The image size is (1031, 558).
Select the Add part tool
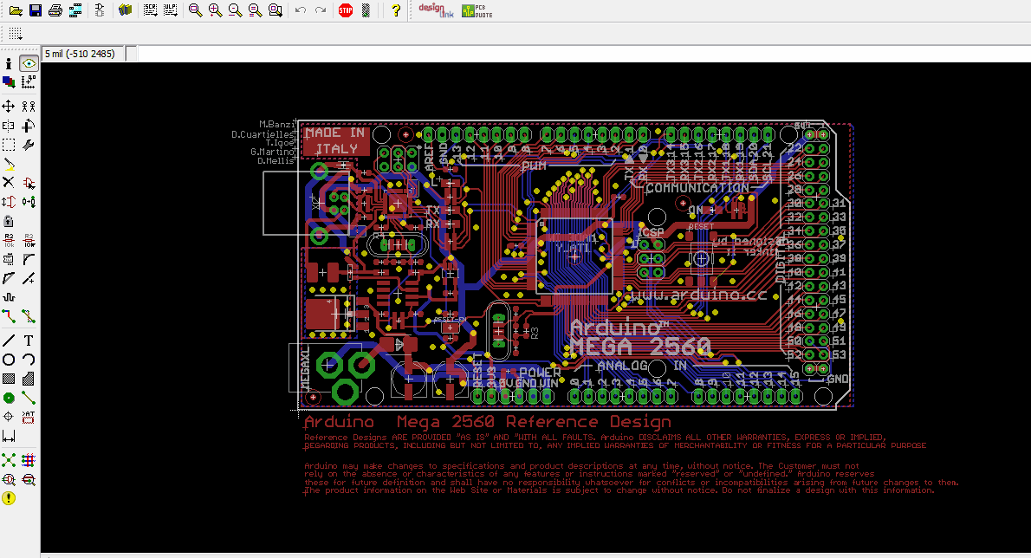pos(29,183)
